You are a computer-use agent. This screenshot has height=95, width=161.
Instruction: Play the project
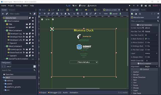(130, 5)
